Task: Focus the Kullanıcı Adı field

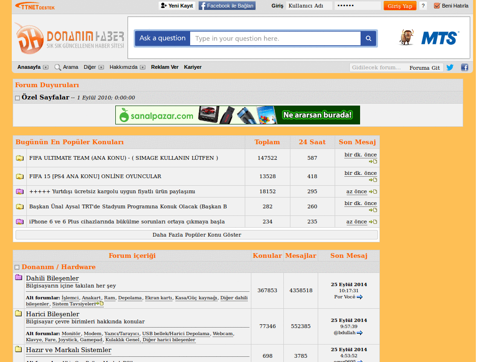Action: pos(309,6)
